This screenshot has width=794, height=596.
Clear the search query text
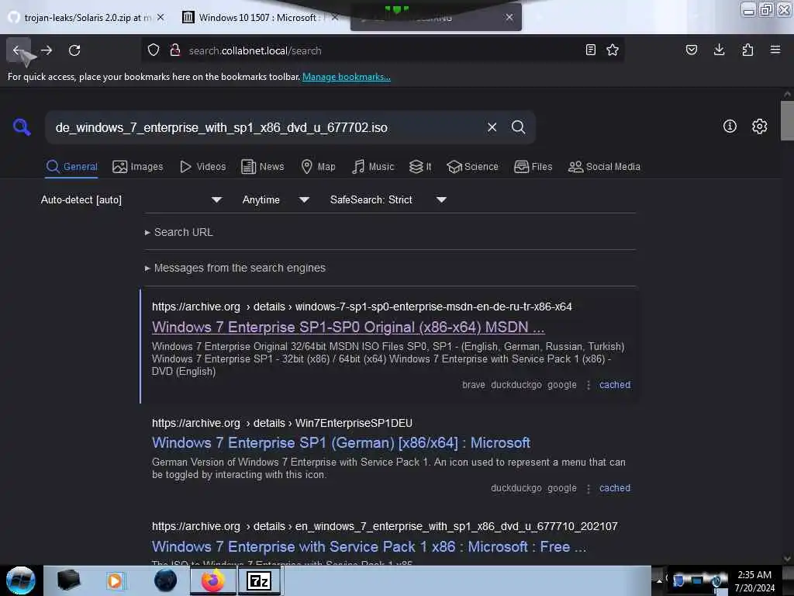click(492, 127)
